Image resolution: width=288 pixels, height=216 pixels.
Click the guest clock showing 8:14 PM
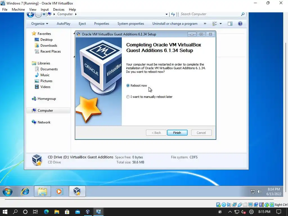(x=274, y=189)
